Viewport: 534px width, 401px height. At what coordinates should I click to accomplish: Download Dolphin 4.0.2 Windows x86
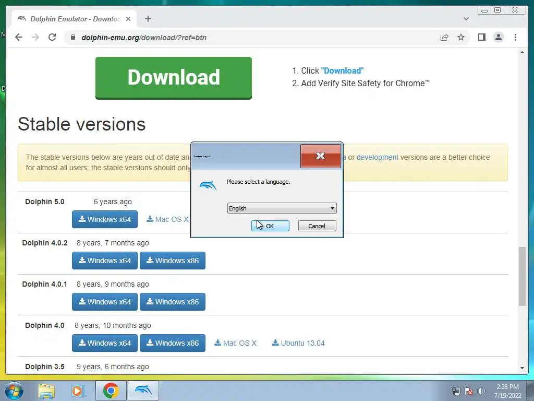coord(172,261)
